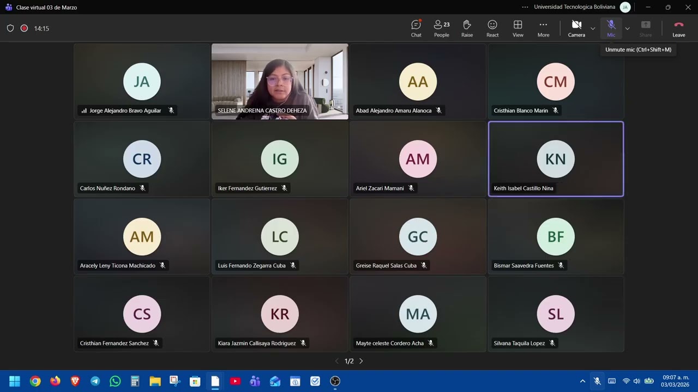Image resolution: width=698 pixels, height=392 pixels.
Task: Select Selene Andreina Castro Deheza video tile
Action: pyautogui.click(x=280, y=81)
